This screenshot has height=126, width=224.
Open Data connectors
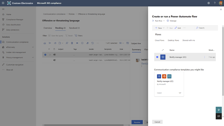13,30
